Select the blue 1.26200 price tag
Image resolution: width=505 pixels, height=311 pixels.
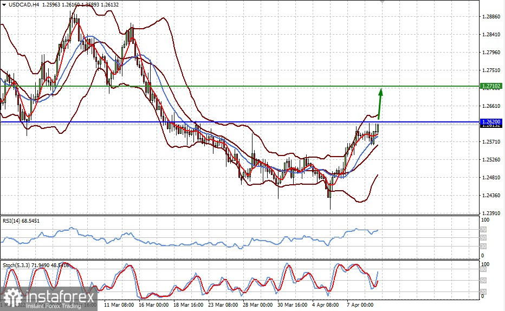(491, 122)
